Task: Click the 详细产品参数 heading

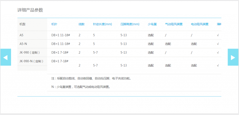Action: click(x=30, y=10)
